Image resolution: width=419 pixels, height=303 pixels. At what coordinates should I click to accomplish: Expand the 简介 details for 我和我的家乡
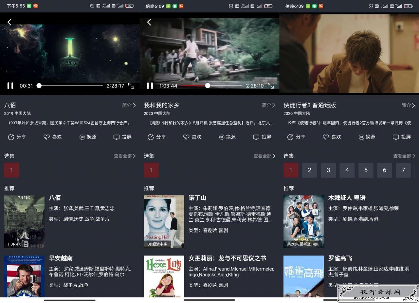[x=268, y=105]
